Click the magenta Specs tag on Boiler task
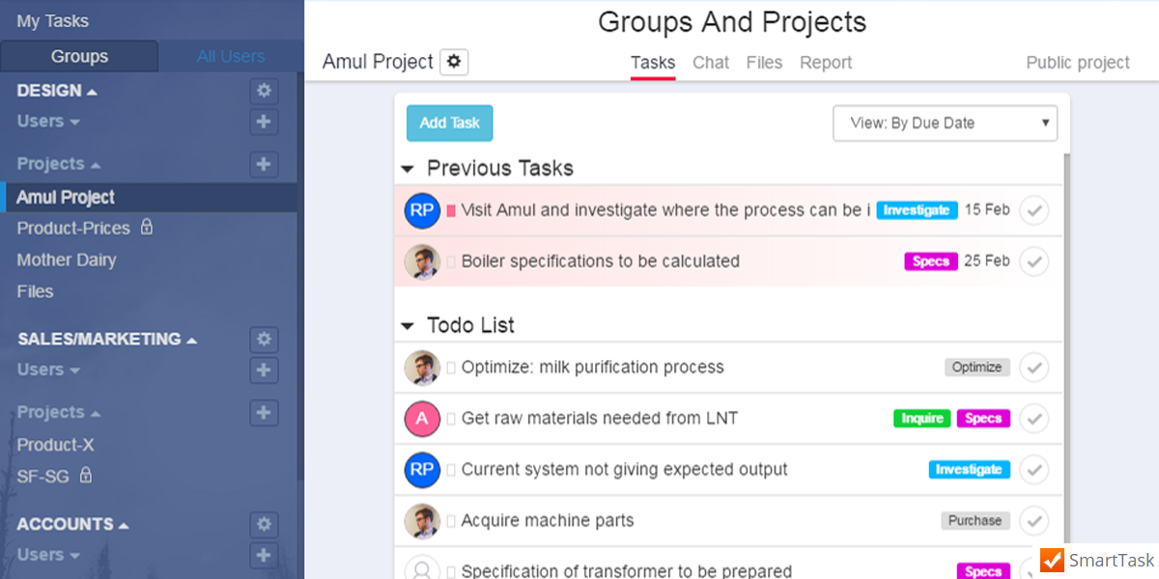Image resolution: width=1159 pixels, height=579 pixels. 930,262
